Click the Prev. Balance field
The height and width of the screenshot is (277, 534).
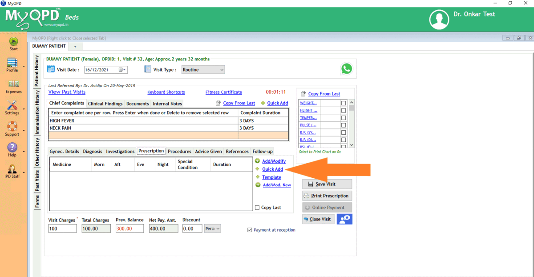pyautogui.click(x=129, y=229)
